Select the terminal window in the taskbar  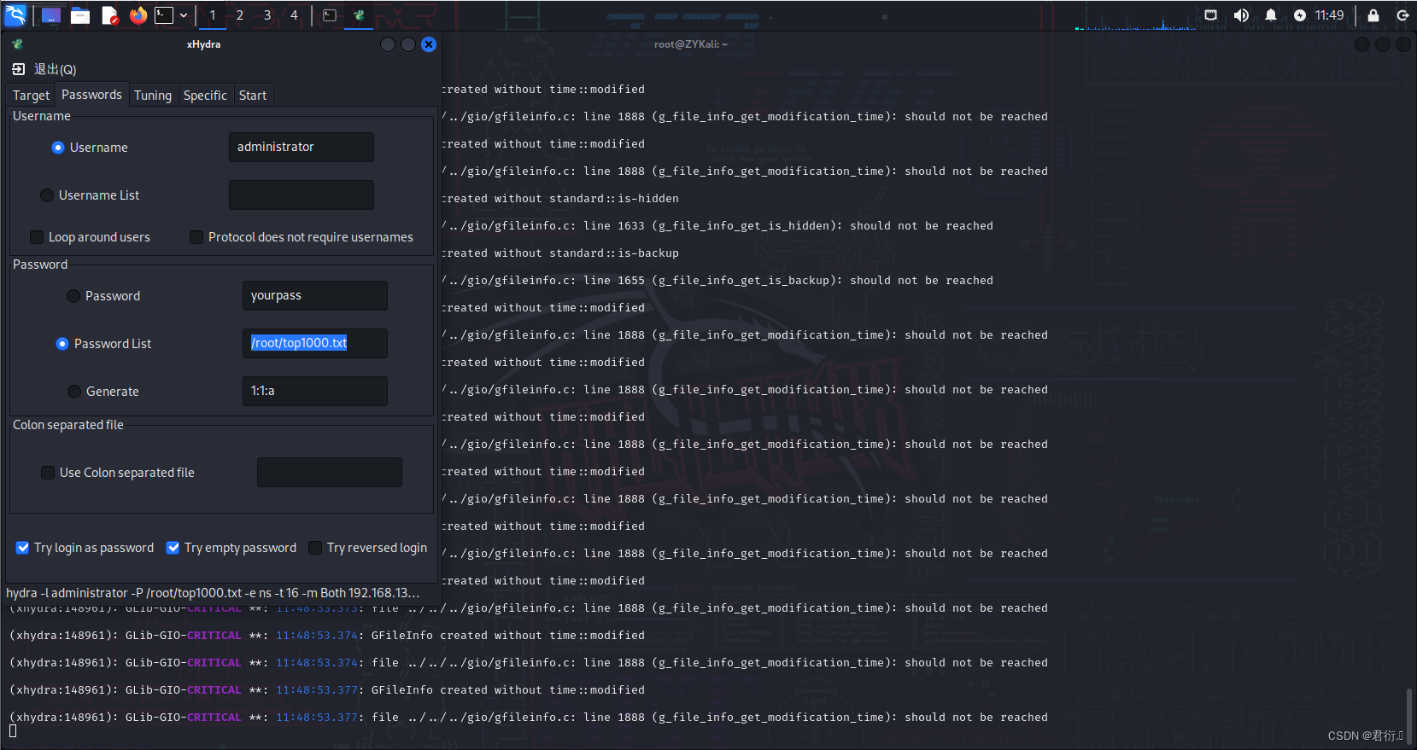click(330, 15)
